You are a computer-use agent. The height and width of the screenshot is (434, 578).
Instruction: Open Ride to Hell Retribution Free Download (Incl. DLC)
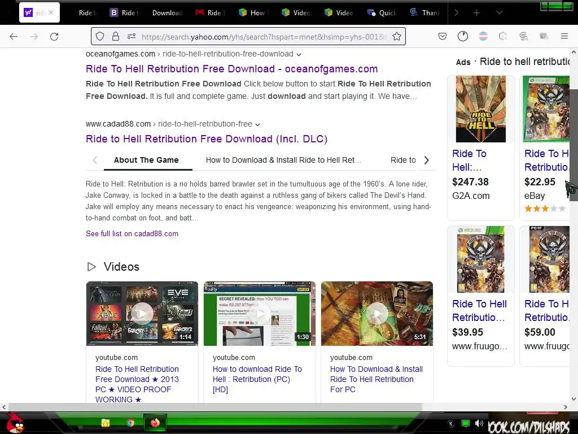pos(207,139)
